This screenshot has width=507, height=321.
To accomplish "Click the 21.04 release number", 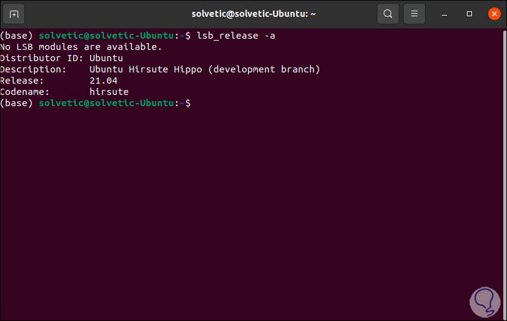I will [103, 81].
